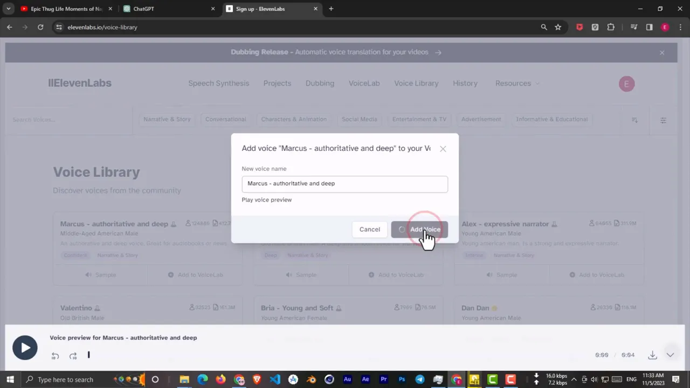This screenshot has height=388, width=690.
Task: Collapse the audio player bar
Action: (670, 355)
